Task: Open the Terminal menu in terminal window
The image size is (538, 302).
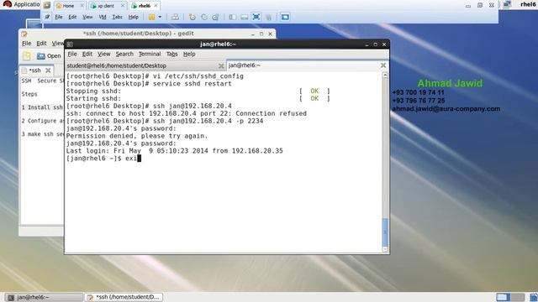Action: point(150,54)
